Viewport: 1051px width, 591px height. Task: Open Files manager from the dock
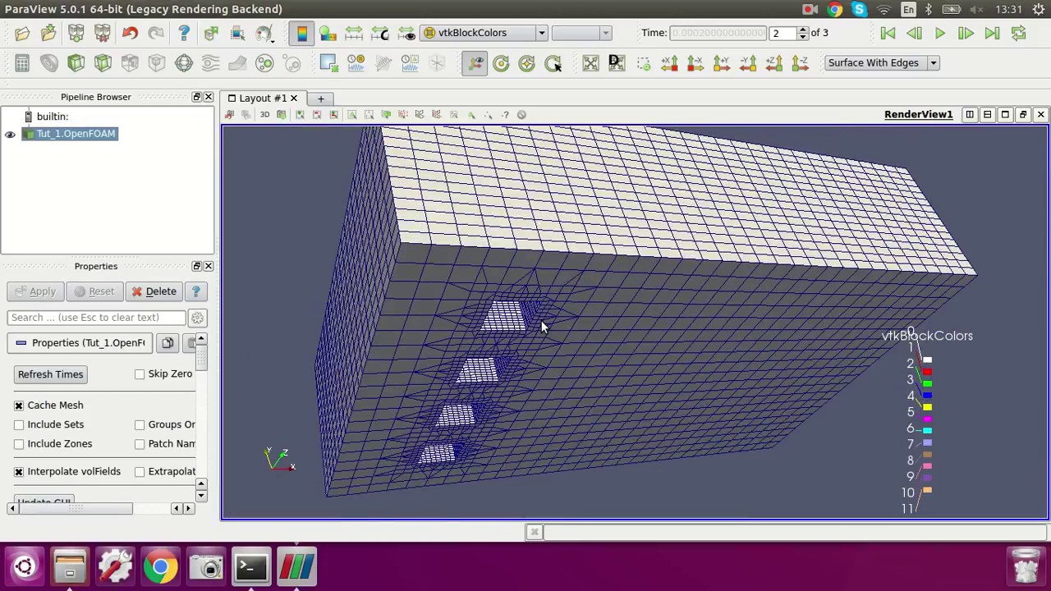[70, 567]
